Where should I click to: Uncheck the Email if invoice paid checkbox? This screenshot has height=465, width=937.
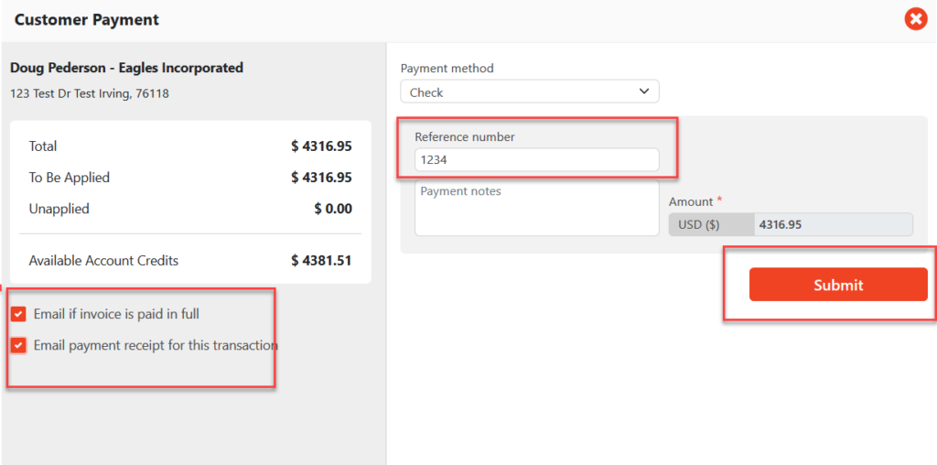point(18,314)
